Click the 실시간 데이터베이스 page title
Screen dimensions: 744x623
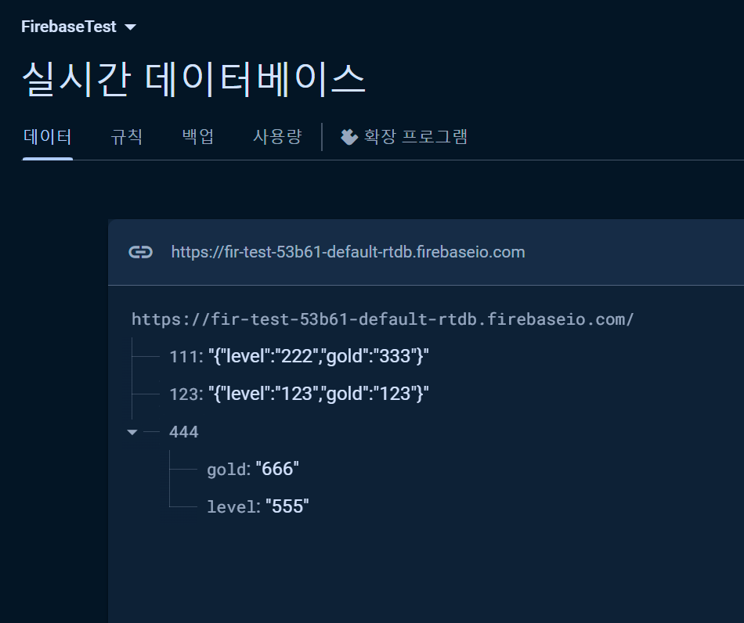[193, 80]
